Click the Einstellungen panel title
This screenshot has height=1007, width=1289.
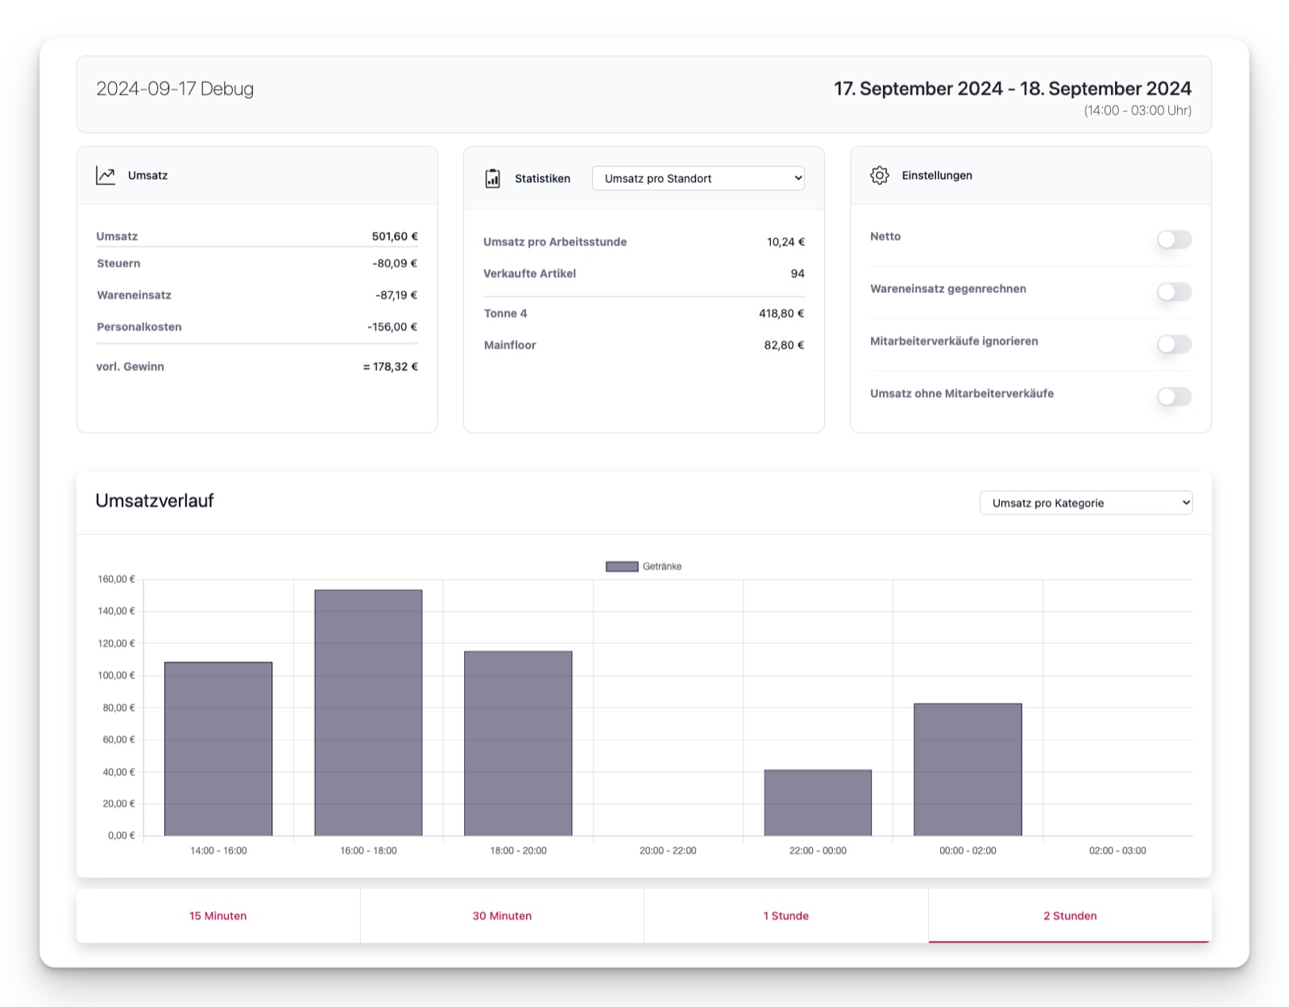pyautogui.click(x=937, y=175)
